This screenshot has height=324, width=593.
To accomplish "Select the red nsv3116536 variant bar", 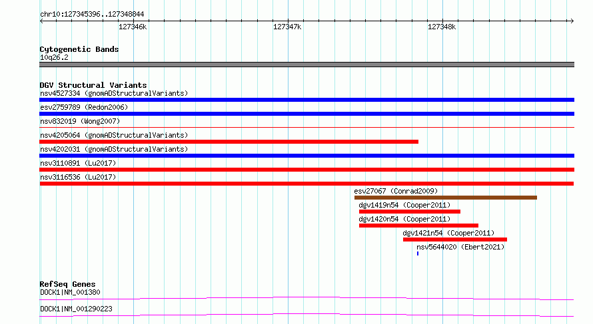I will pyautogui.click(x=306, y=184).
